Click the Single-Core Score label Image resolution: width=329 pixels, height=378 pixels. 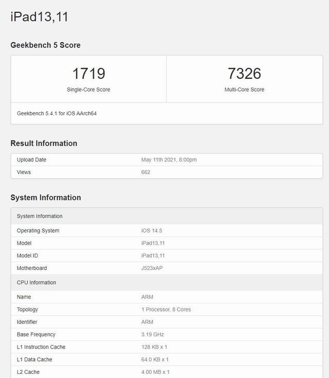[x=88, y=90]
